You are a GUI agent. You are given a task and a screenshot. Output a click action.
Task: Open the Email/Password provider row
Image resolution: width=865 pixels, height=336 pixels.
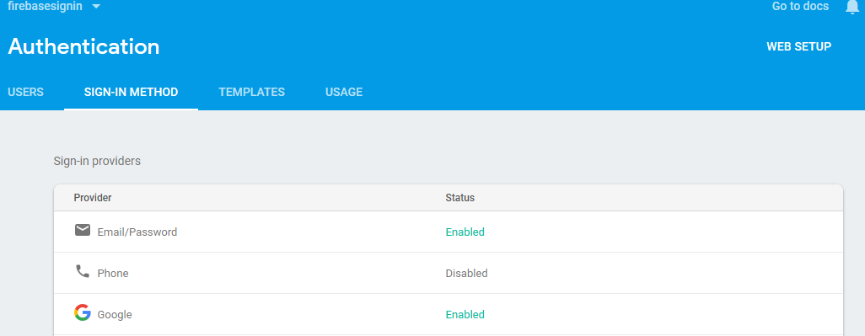(x=449, y=232)
